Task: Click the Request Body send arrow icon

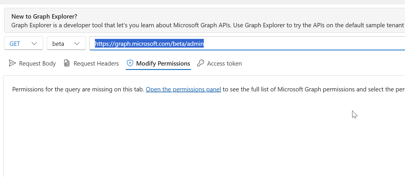Action: 12,63
